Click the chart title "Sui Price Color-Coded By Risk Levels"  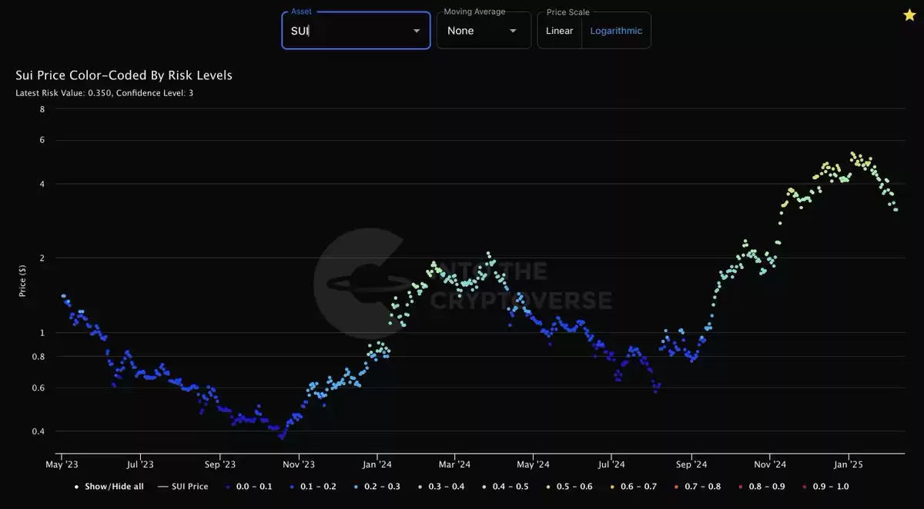pos(124,75)
